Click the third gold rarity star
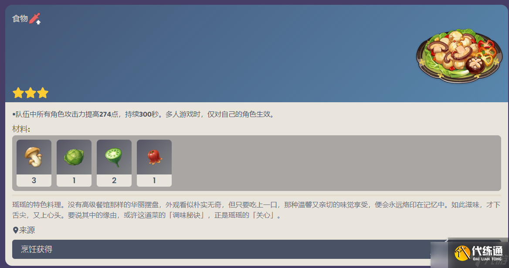The image size is (509, 268). point(43,93)
